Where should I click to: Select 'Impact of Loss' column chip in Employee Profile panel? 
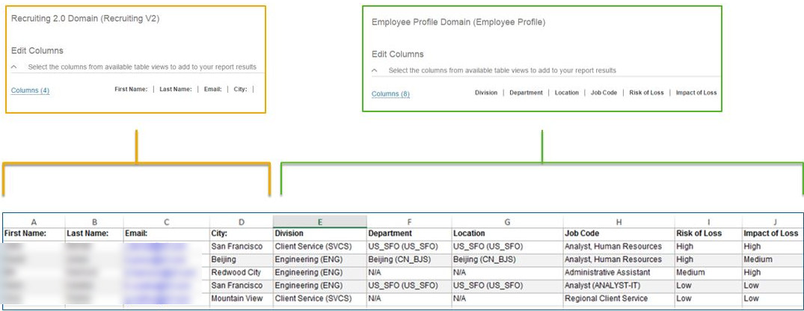[x=696, y=93]
